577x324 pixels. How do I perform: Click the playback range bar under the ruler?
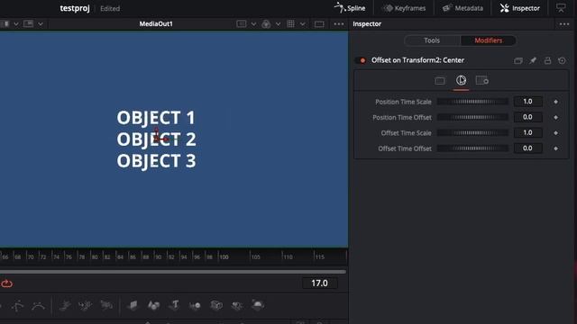pos(173,272)
